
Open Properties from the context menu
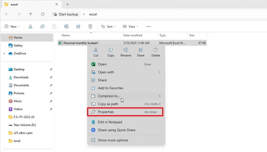tap(125, 112)
